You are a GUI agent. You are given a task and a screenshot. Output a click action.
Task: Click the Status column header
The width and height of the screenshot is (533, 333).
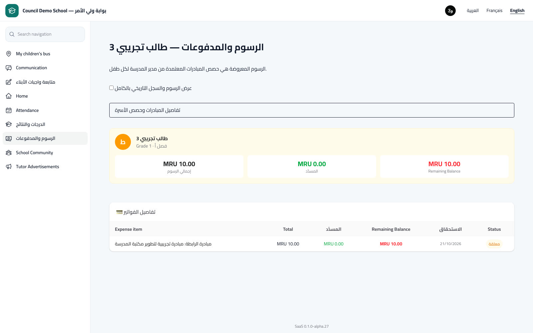(x=494, y=229)
